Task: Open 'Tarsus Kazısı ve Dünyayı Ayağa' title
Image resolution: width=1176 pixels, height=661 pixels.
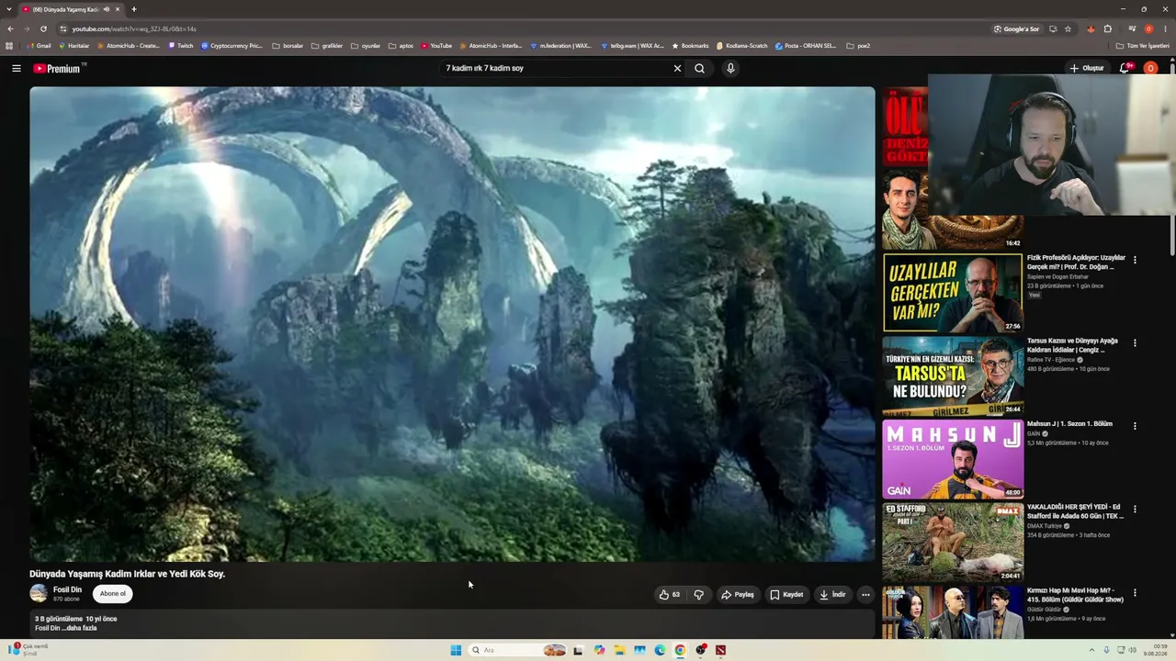Action: pyautogui.click(x=1073, y=344)
